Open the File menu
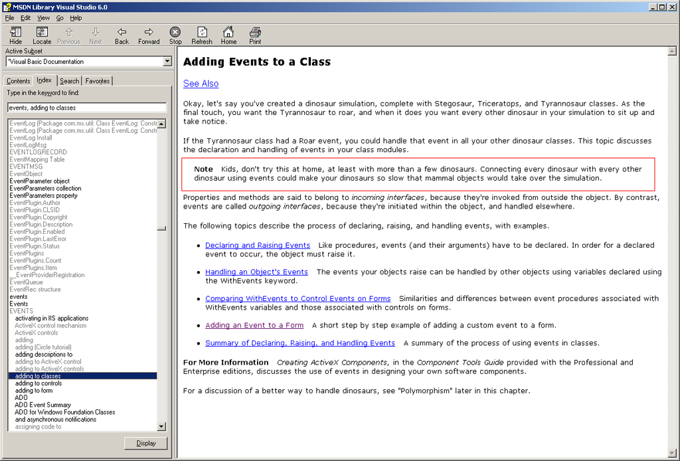Viewport: 680px width, 461px height. click(9, 18)
